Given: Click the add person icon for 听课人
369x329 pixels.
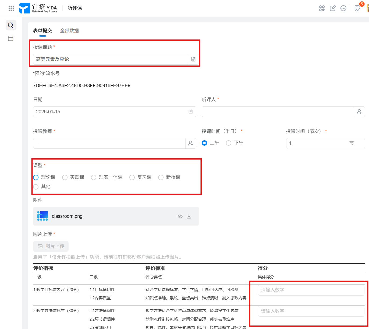Looking at the screenshot, I should tap(359, 112).
